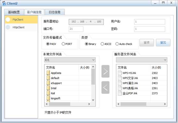The height and width of the screenshot is (123, 178).
Task: Click server list horizontal scrollbar thumb
Action: [x=133, y=104]
